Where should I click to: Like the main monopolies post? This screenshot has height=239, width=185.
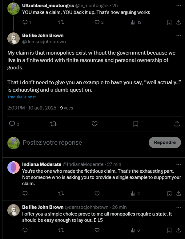tap(95, 124)
